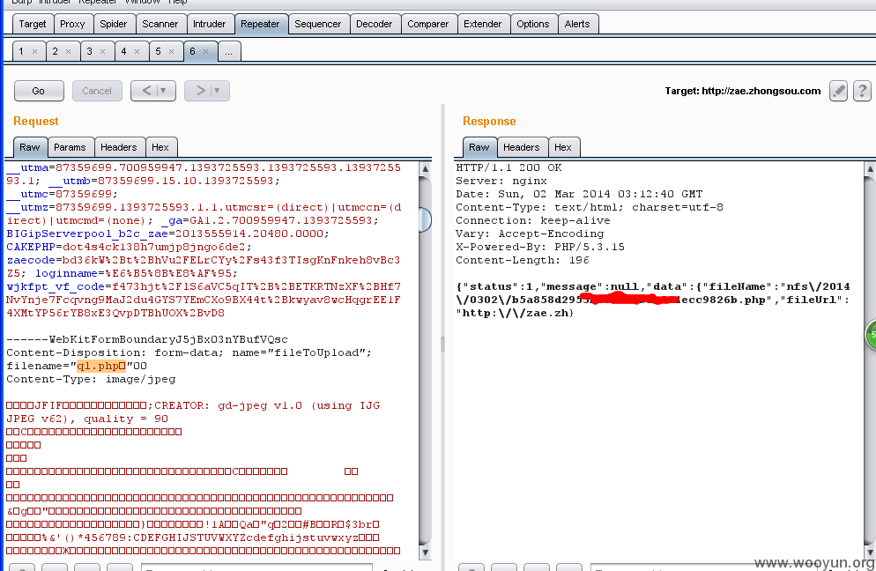Click the Content-Type: image/jpeg line

coord(91,380)
